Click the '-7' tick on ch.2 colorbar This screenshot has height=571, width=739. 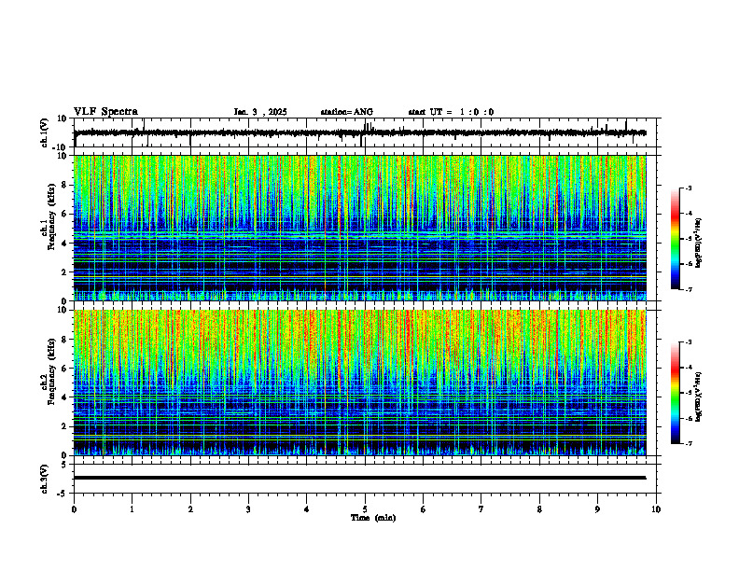click(x=689, y=443)
